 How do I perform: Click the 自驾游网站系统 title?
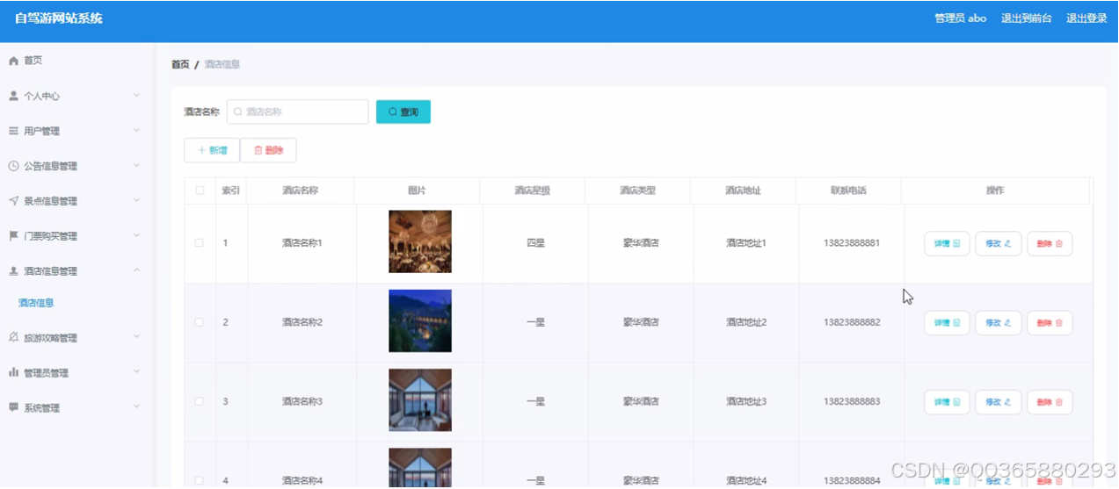click(59, 18)
